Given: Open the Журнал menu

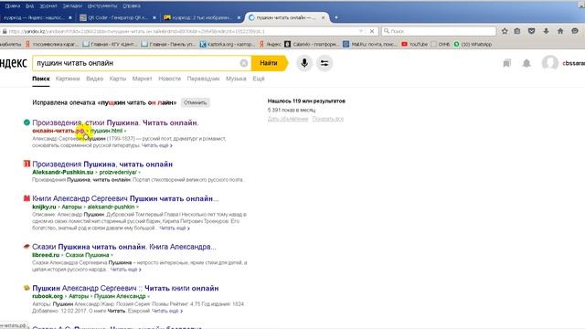Looking at the screenshot, I should 48,6.
